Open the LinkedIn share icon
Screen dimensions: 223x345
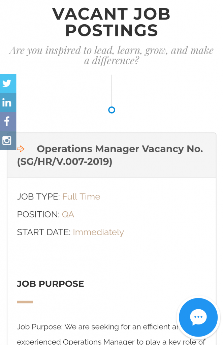[x=8, y=102]
